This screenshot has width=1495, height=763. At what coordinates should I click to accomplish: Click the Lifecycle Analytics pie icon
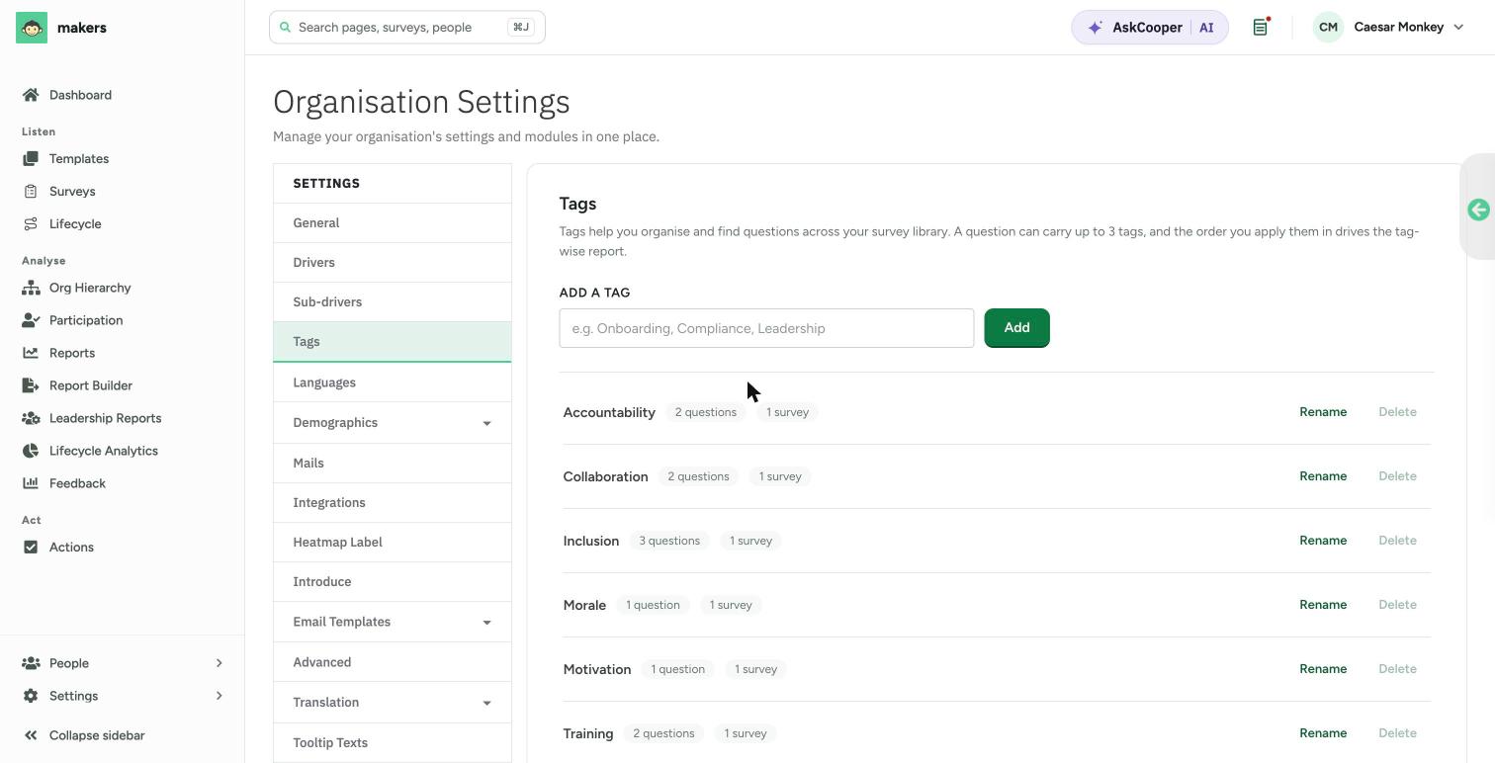(x=31, y=451)
